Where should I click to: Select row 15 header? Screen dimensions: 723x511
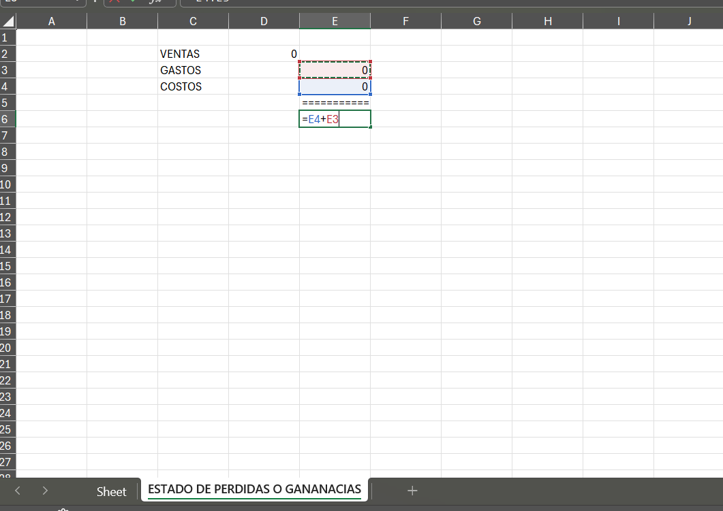tap(8, 266)
